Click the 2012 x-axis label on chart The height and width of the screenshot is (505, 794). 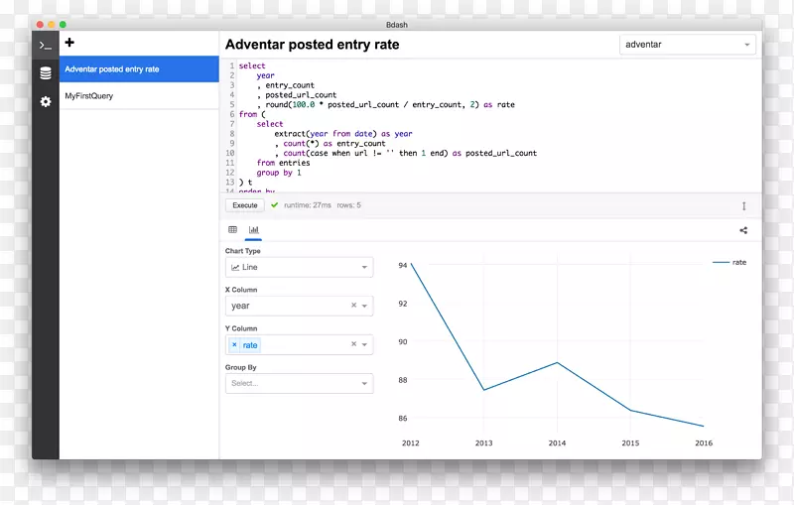pos(411,442)
